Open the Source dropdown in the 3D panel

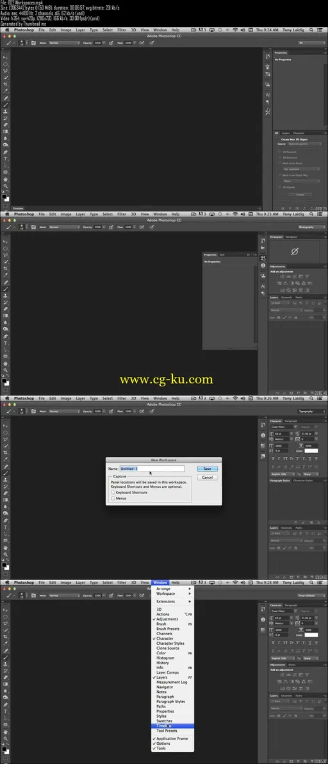pos(304,144)
